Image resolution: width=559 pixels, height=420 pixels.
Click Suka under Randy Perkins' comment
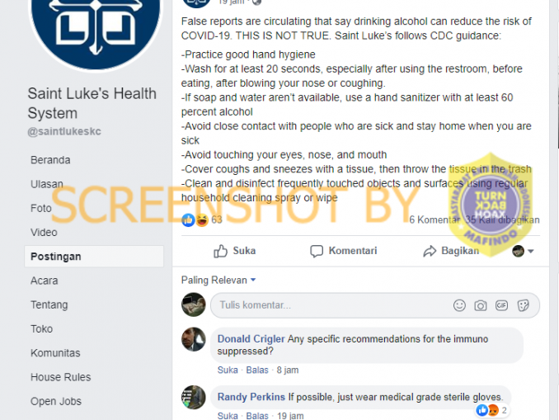point(228,416)
